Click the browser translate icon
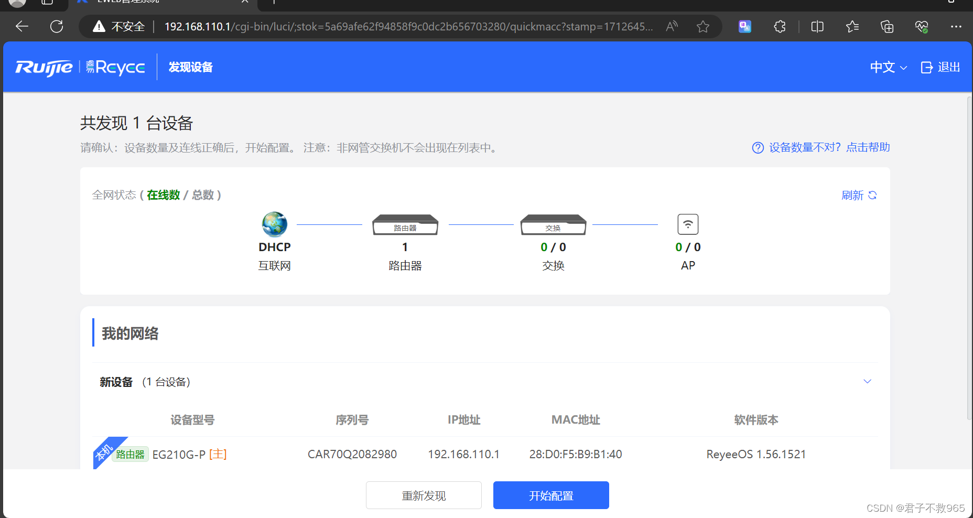Viewport: 973px width, 518px height. [744, 26]
